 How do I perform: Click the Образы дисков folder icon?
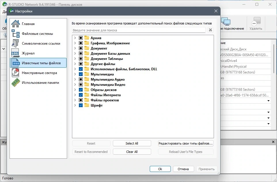pos(87,90)
